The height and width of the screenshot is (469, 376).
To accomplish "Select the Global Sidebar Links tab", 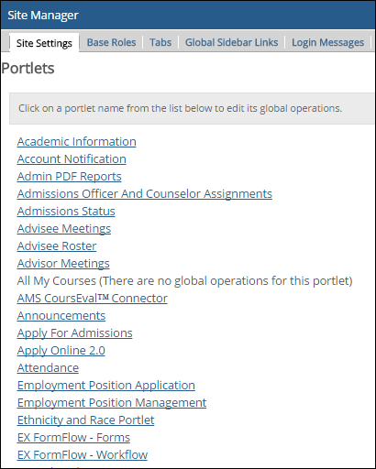I will 231,42.
